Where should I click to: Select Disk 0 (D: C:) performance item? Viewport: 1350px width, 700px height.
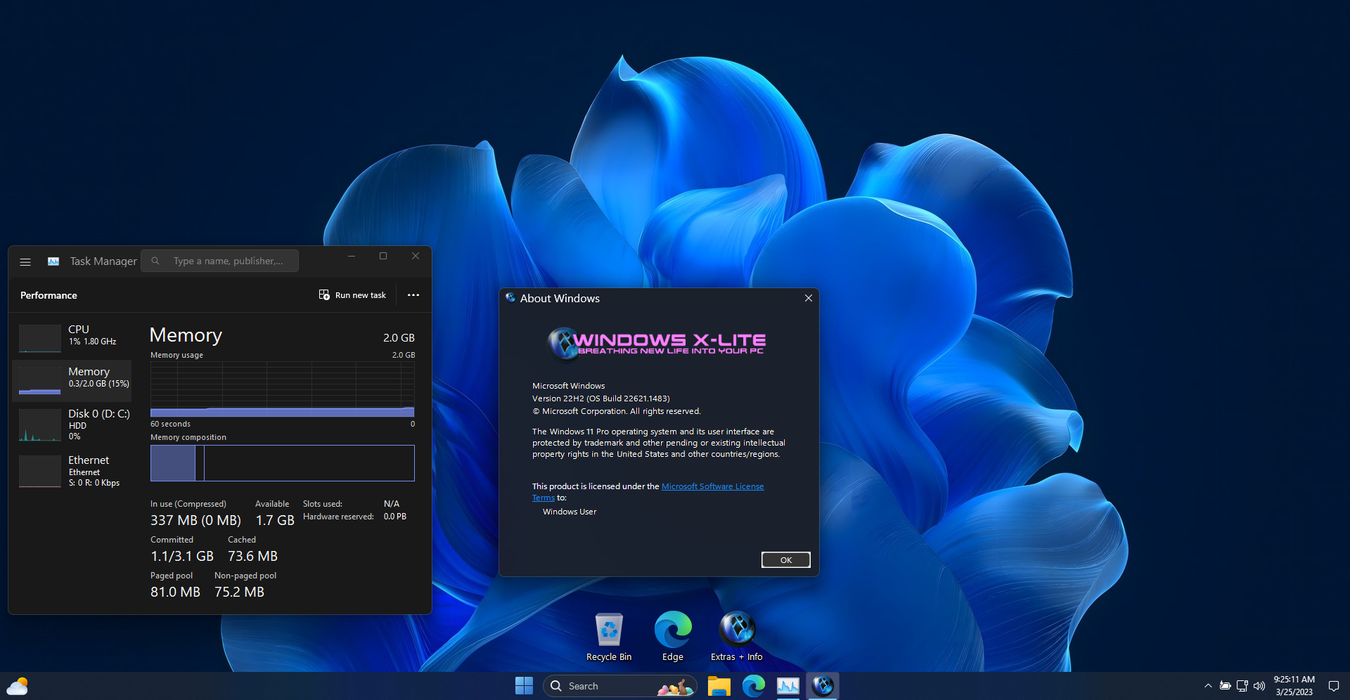tap(72, 424)
